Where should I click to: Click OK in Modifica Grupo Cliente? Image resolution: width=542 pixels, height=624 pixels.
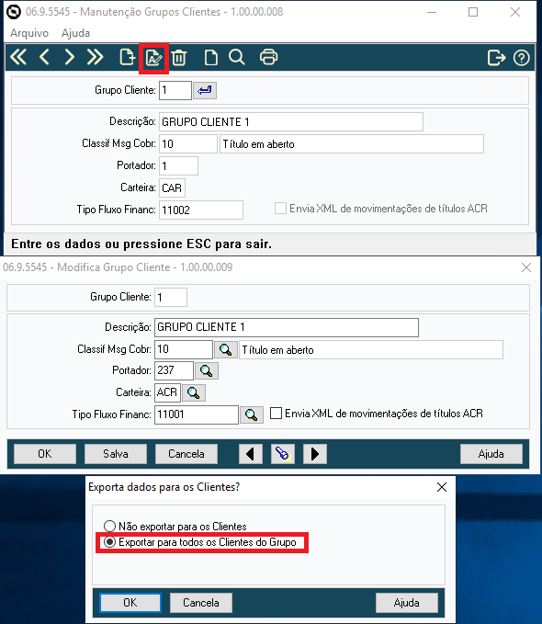coord(45,454)
